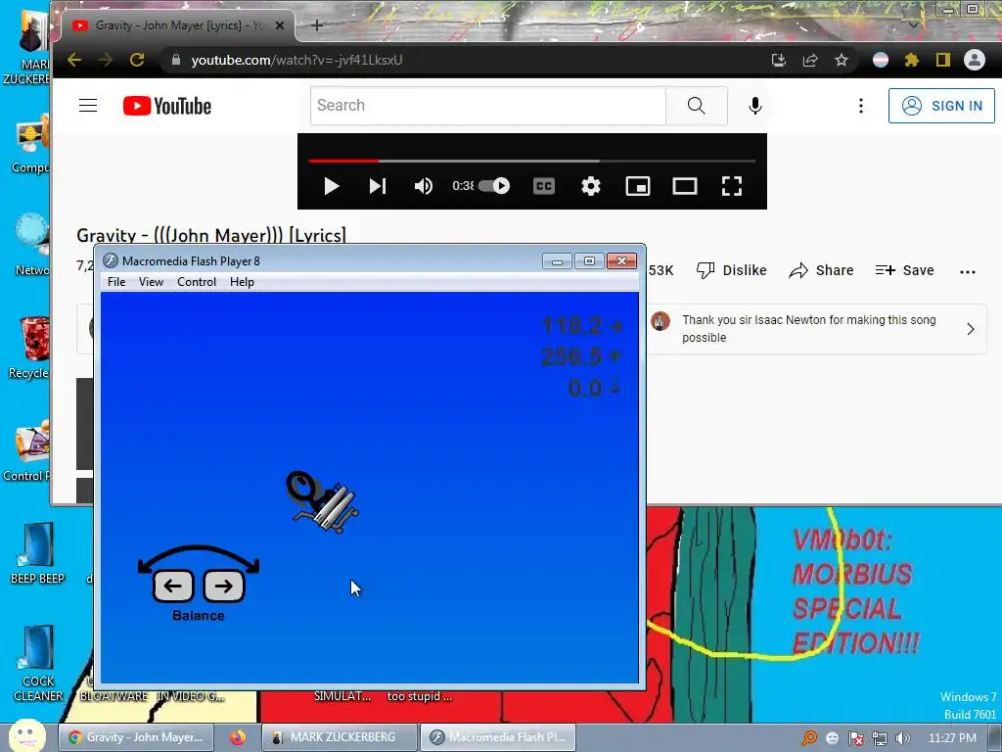Focus the YouTube Search field

488,106
